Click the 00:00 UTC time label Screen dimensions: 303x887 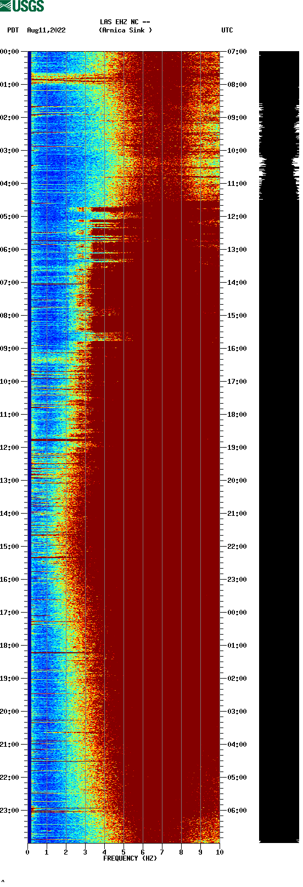237,613
